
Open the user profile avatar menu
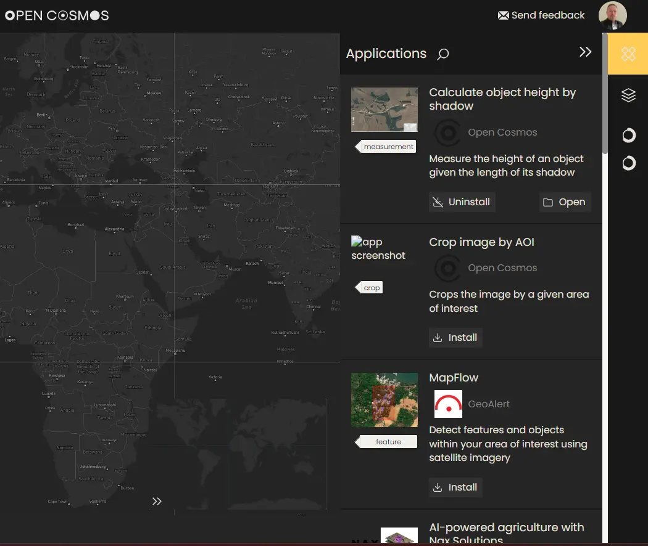(612, 15)
